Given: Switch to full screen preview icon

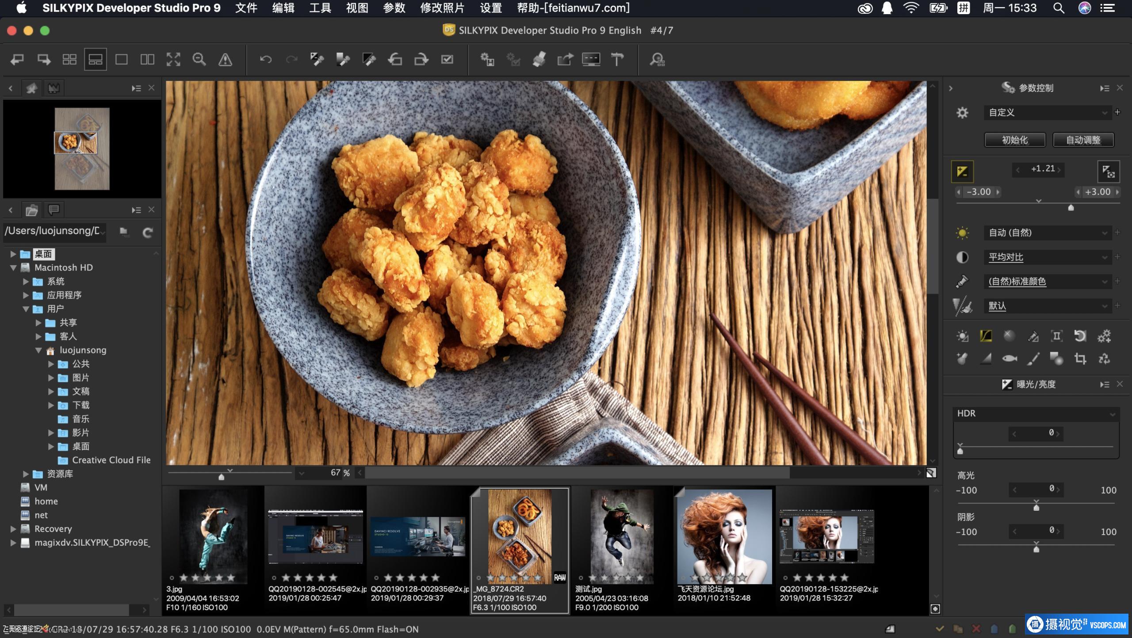Looking at the screenshot, I should coord(173,59).
